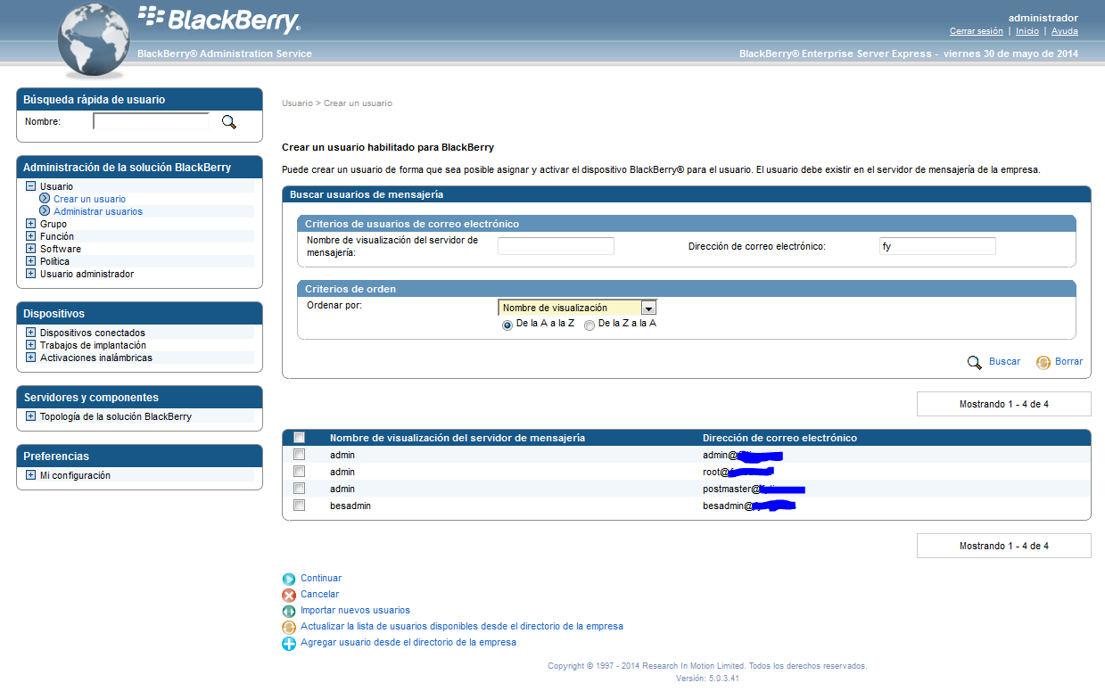This screenshot has width=1105, height=691.
Task: Click the besadmin display name cell
Action: (x=350, y=506)
